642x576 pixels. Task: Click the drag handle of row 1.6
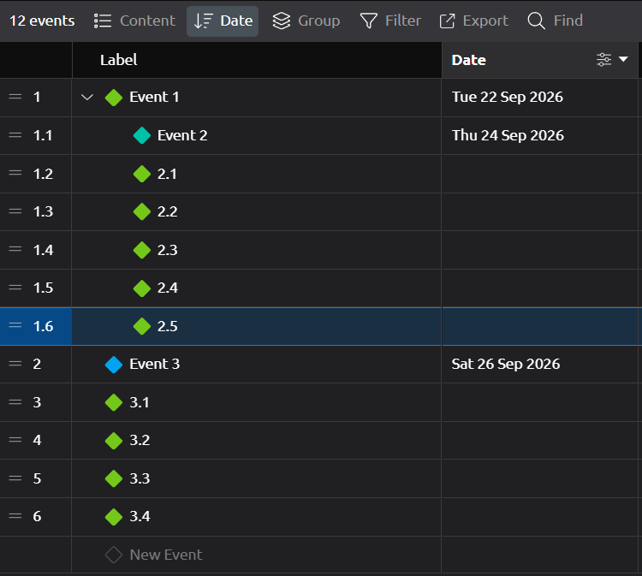(x=15, y=326)
